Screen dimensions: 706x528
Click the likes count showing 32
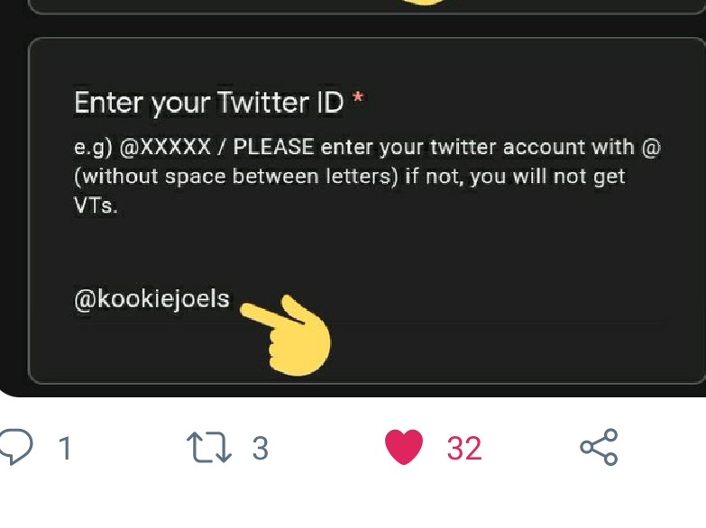coord(464,448)
